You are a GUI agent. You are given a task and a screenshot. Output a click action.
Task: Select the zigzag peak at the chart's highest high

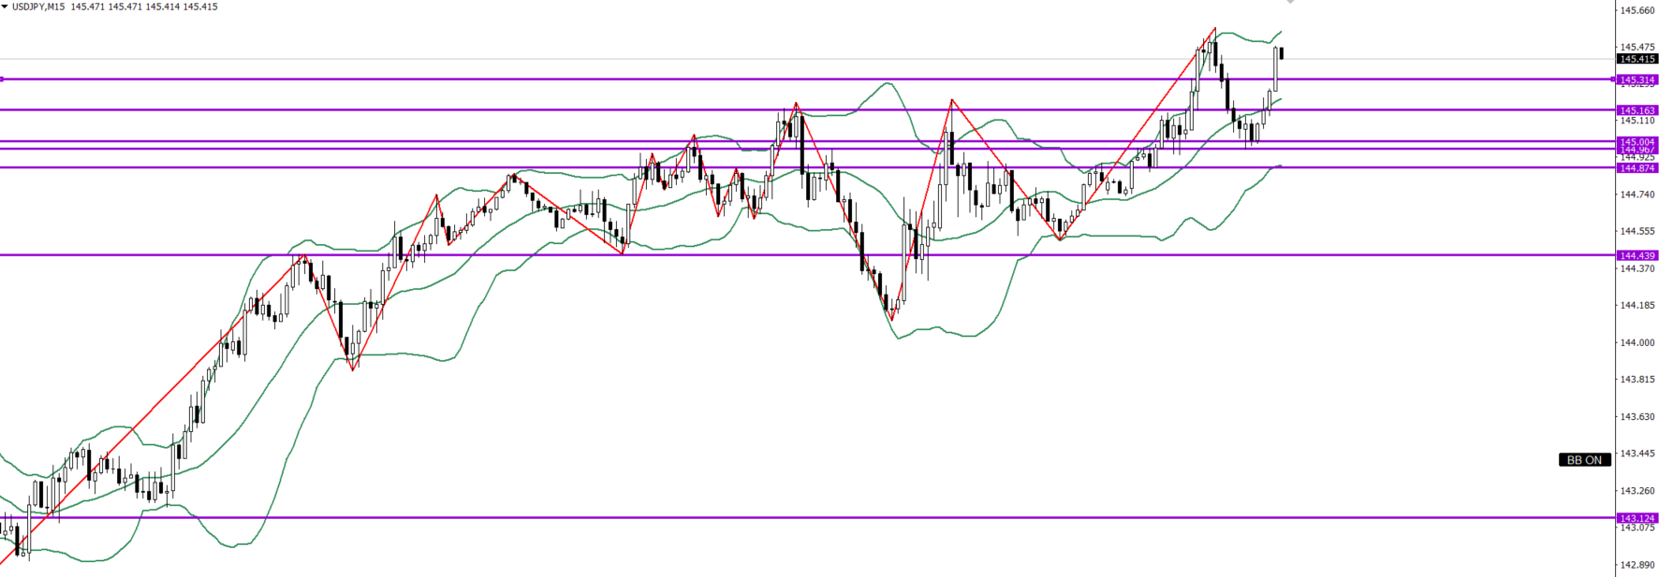tap(1215, 29)
